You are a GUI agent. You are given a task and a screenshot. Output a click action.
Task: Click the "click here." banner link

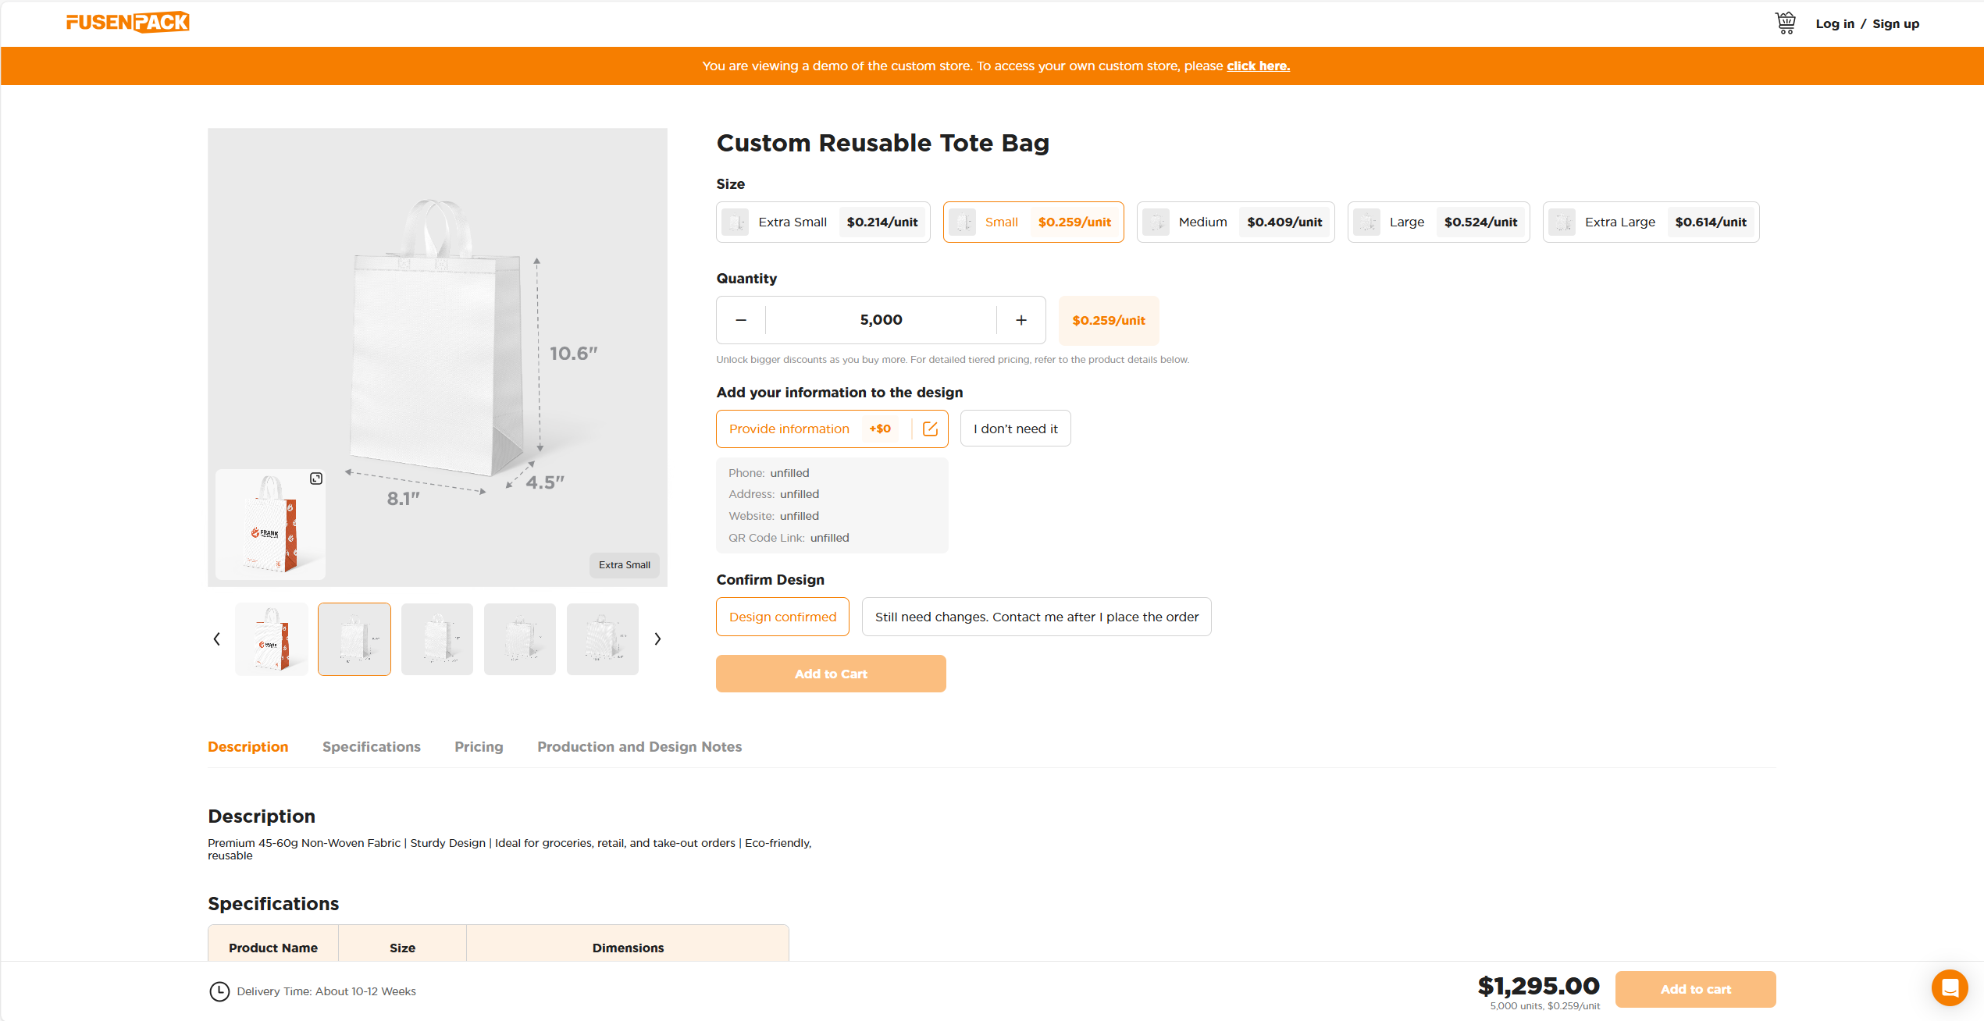(1258, 66)
